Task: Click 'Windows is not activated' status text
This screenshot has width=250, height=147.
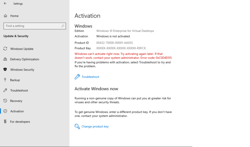Action: [x=113, y=36]
